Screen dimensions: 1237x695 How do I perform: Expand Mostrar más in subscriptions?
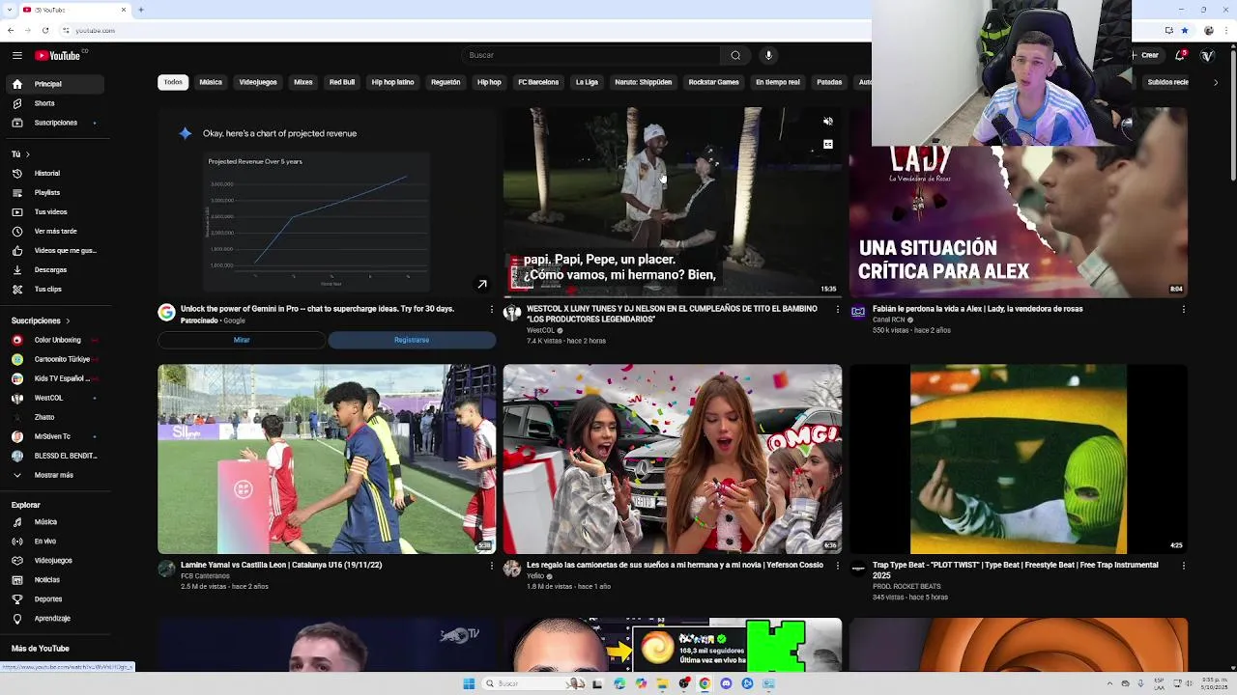point(53,475)
